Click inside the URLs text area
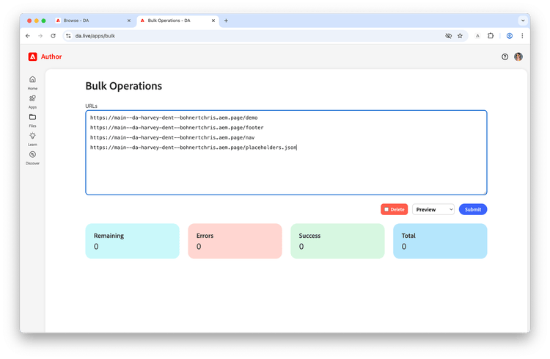The height and width of the screenshot is (359, 550). 286,153
